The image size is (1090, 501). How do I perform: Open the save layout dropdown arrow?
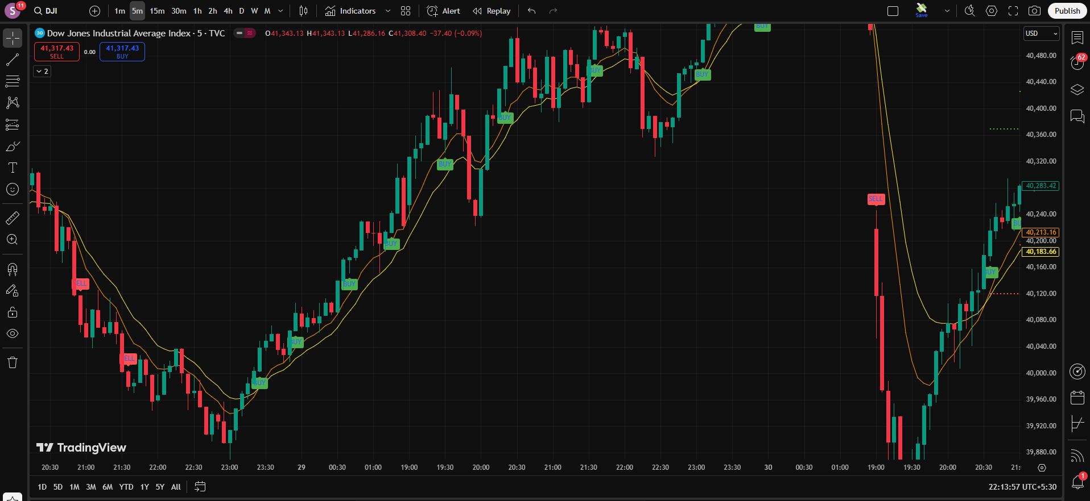pos(947,11)
